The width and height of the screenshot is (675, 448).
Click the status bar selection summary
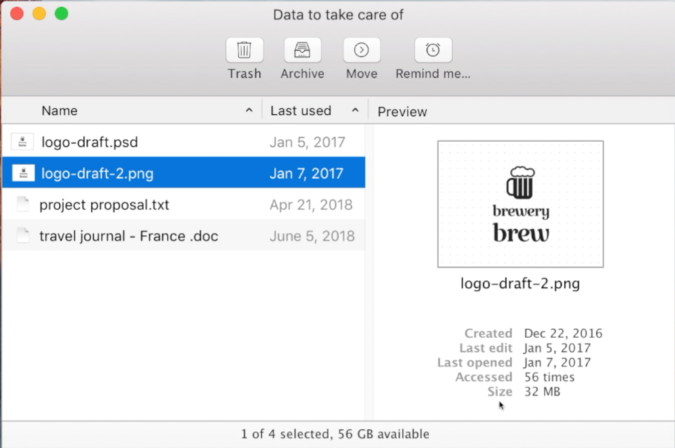point(335,434)
